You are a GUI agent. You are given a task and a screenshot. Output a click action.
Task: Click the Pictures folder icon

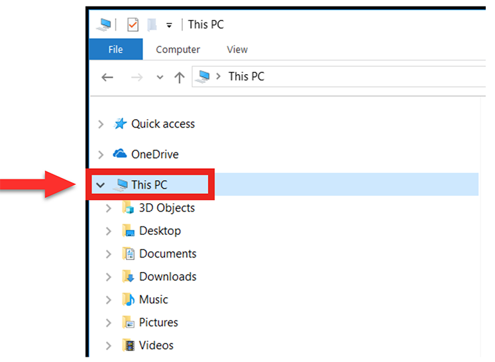tap(128, 322)
